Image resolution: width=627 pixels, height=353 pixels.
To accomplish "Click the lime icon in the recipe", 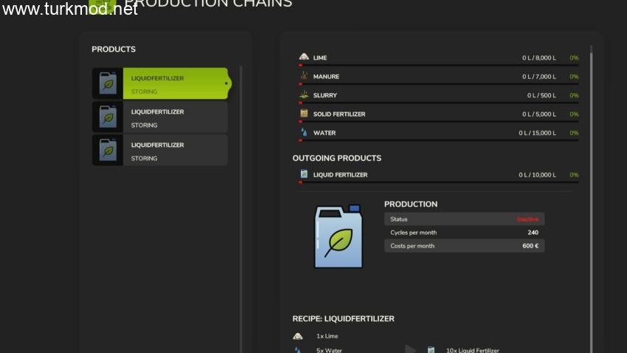I will tap(297, 336).
